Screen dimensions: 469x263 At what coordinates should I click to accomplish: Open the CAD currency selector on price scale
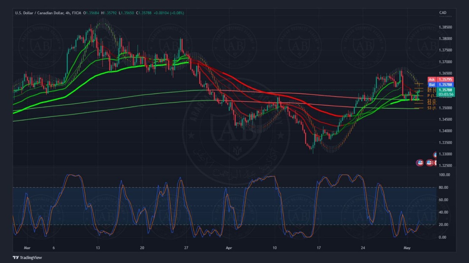pyautogui.click(x=443, y=13)
